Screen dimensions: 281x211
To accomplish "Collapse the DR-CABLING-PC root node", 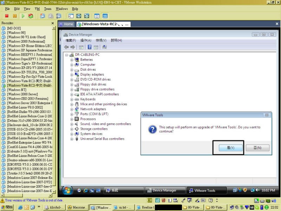I will pyautogui.click(x=67, y=55).
